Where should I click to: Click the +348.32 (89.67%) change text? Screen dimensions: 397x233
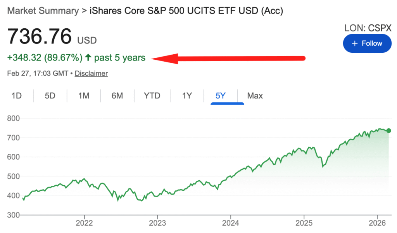point(45,58)
